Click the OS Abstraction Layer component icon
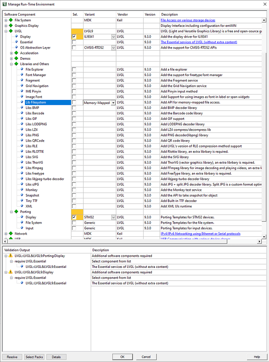Screen dimensions: 269x362 (x=16, y=47)
